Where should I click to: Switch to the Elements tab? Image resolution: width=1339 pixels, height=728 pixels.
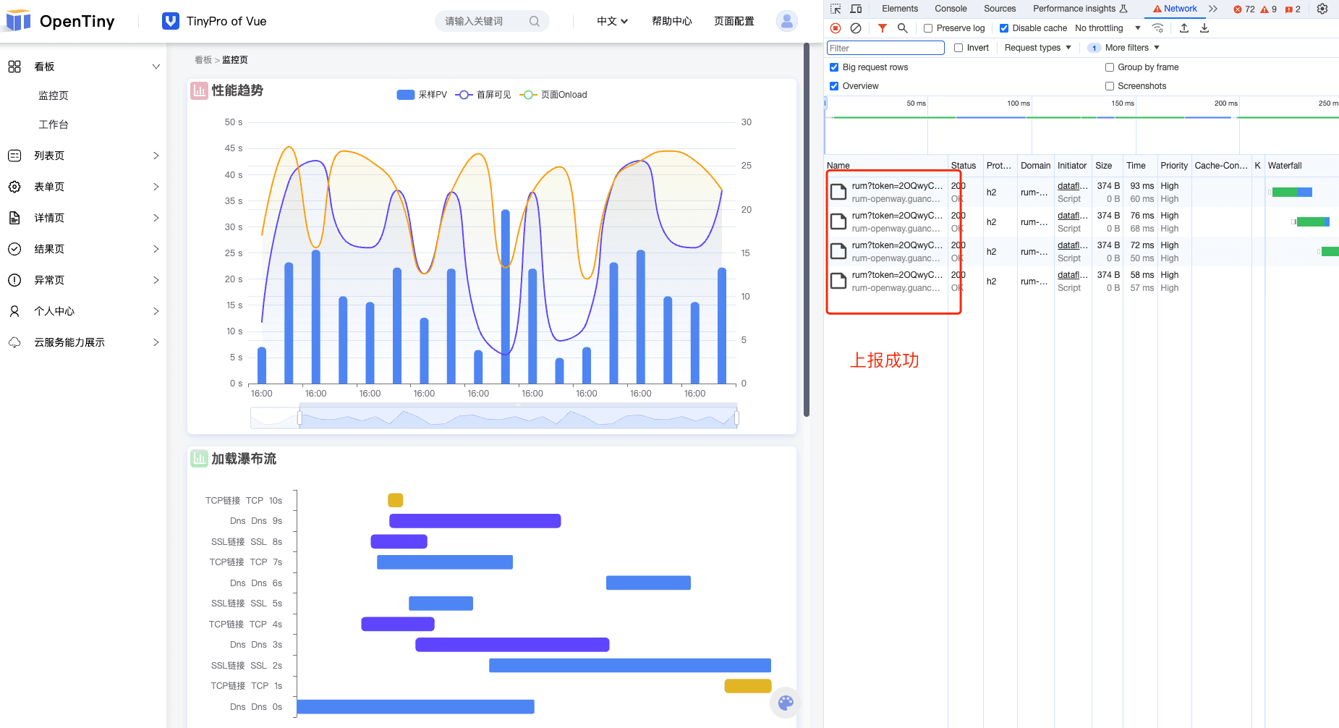[x=900, y=9]
